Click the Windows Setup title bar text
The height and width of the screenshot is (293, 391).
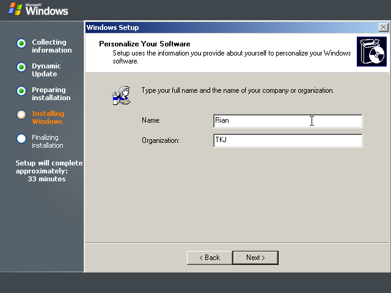pos(112,27)
